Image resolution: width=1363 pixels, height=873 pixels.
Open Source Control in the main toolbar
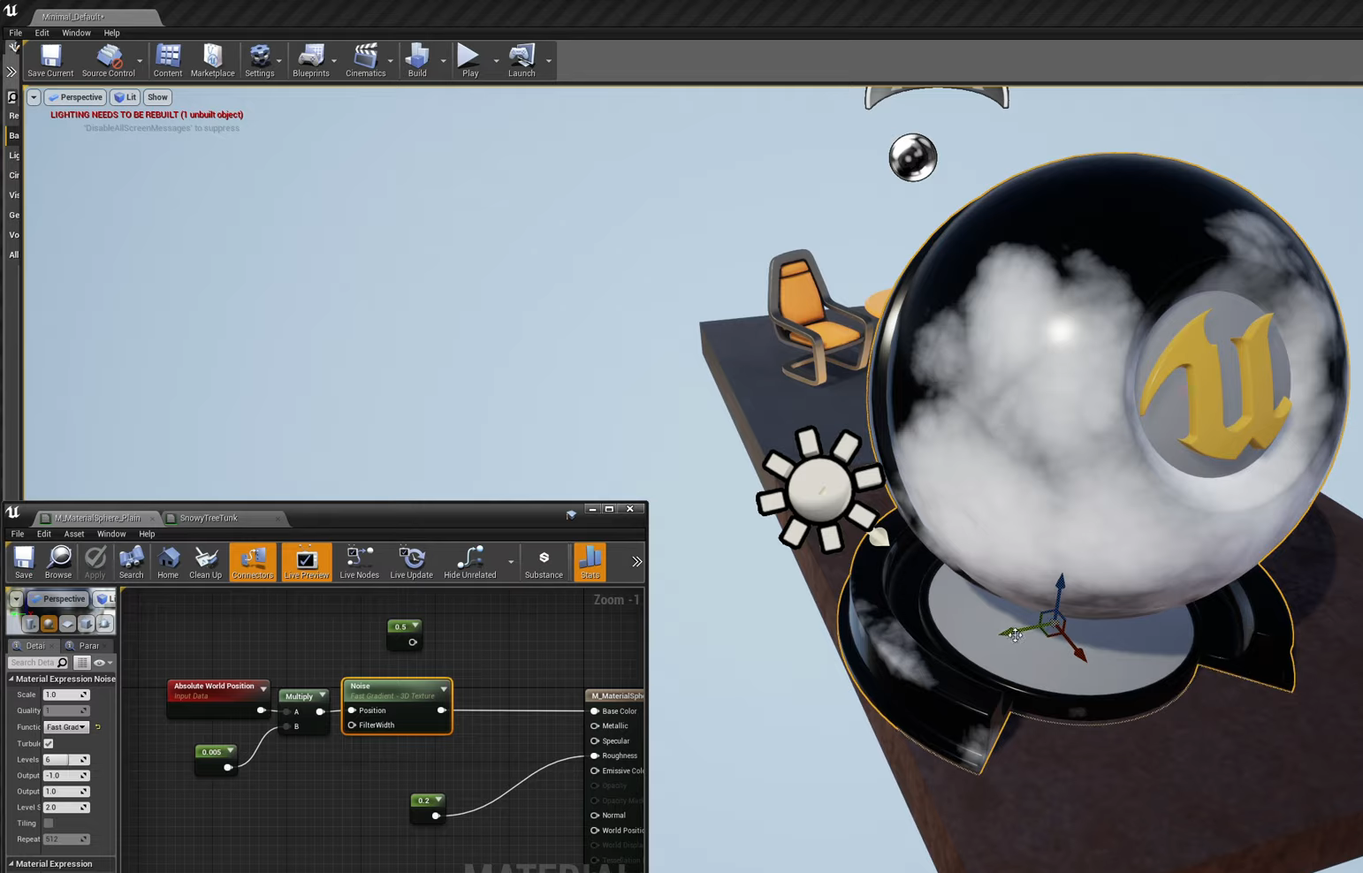tap(108, 61)
